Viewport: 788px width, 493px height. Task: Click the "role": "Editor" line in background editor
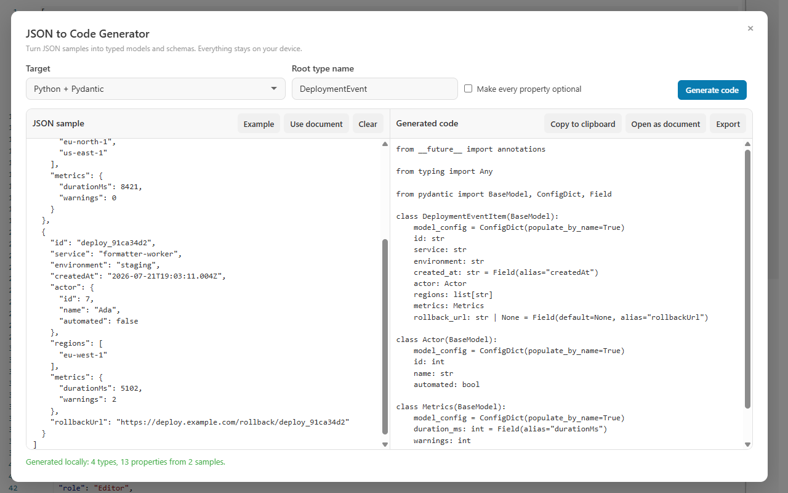coord(95,488)
